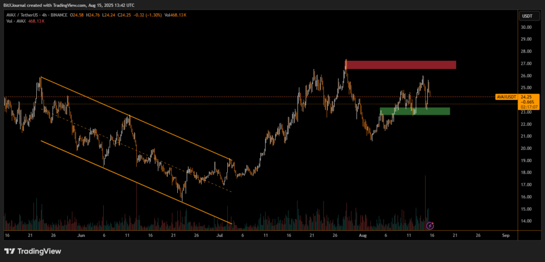Click the 30.00 price axis label
Screen dimensions: 545x262
tap(526, 27)
